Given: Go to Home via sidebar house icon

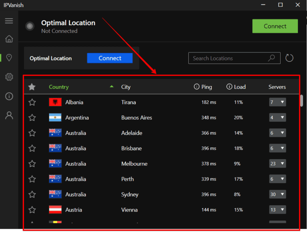Looking at the screenshot, I should tap(9, 39).
